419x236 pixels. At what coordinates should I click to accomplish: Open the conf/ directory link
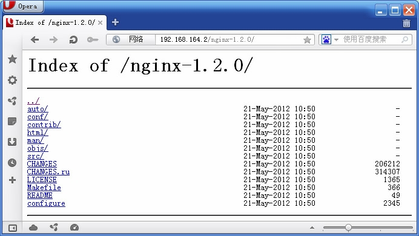click(38, 117)
